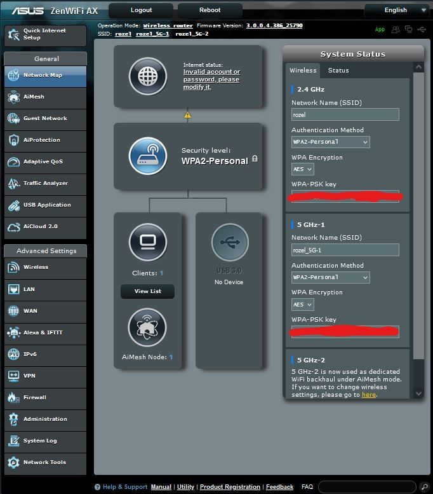Open the AiProtection shield icon
This screenshot has width=433, height=494.
(13, 141)
